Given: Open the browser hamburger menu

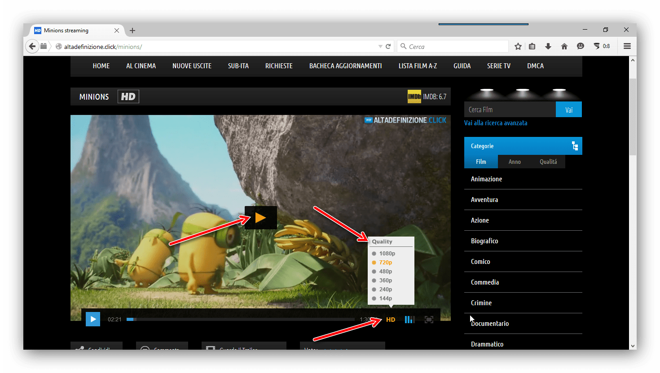Looking at the screenshot, I should (627, 46).
